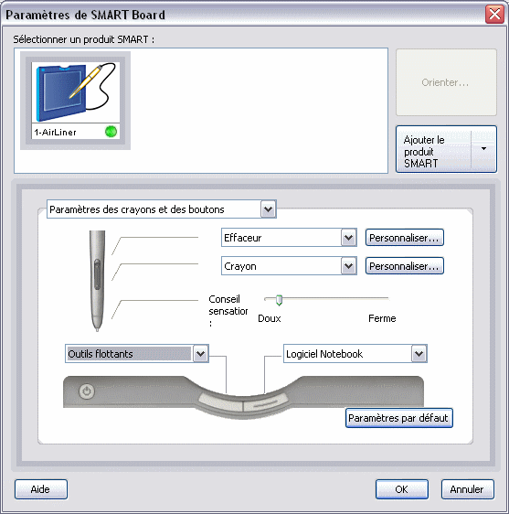This screenshot has height=514, width=509.
Task: Click the right slate button in illustration
Action: point(266,402)
